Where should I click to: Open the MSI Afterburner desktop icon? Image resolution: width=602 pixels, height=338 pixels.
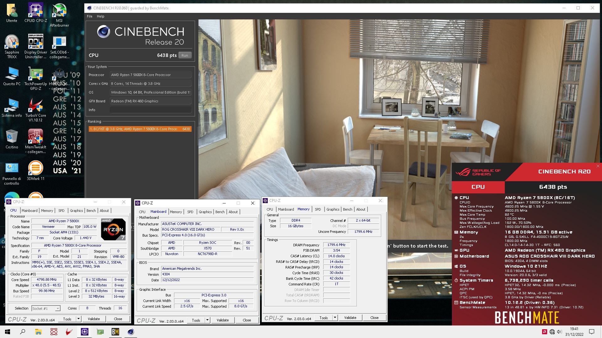coord(59,15)
